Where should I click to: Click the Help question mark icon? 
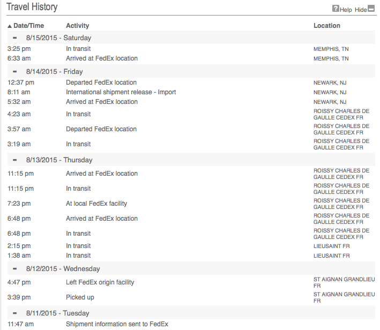336,9
